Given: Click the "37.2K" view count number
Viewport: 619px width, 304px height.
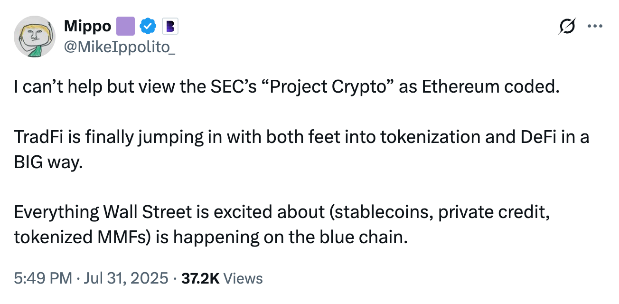Looking at the screenshot, I should [x=200, y=278].
